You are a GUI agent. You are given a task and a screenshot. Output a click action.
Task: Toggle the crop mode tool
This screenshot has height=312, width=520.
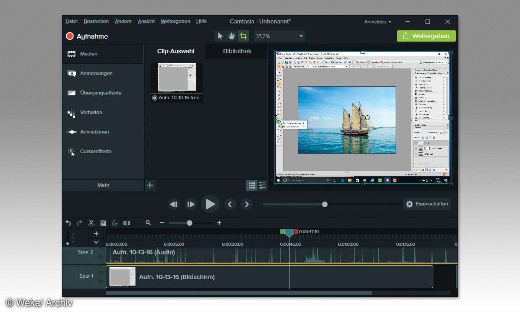[244, 36]
